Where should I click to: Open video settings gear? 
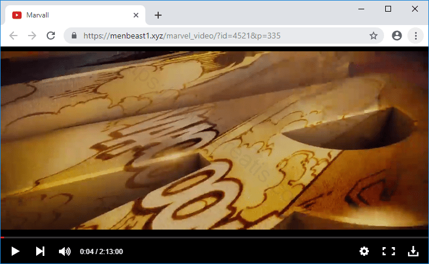(364, 251)
